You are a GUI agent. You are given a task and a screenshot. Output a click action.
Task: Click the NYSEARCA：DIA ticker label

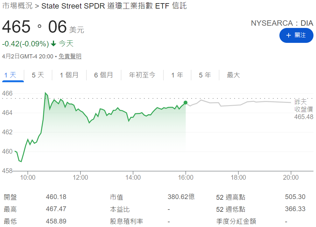[x=282, y=23]
